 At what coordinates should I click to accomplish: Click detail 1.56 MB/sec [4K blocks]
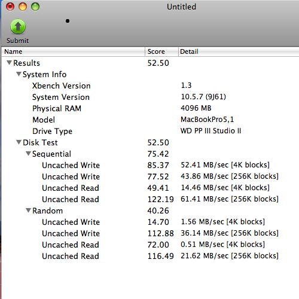click(223, 222)
